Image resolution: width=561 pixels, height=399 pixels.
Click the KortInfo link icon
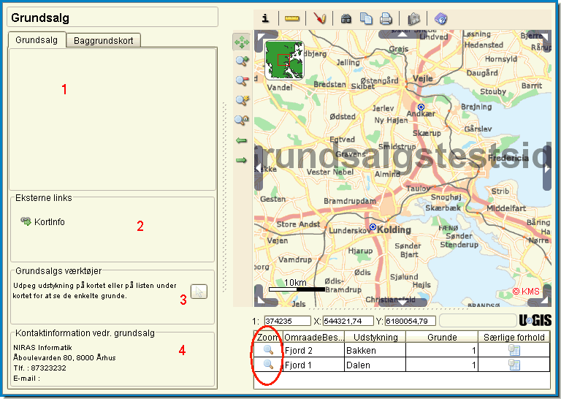point(26,221)
